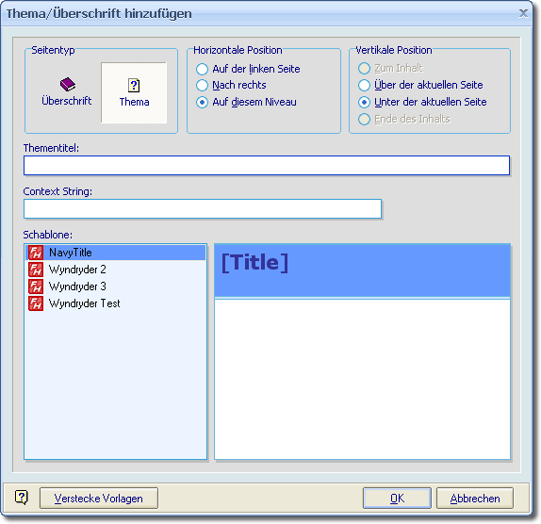This screenshot has height=524, width=541.
Task: Select 'Nach rechts' radio option
Action: tap(203, 85)
